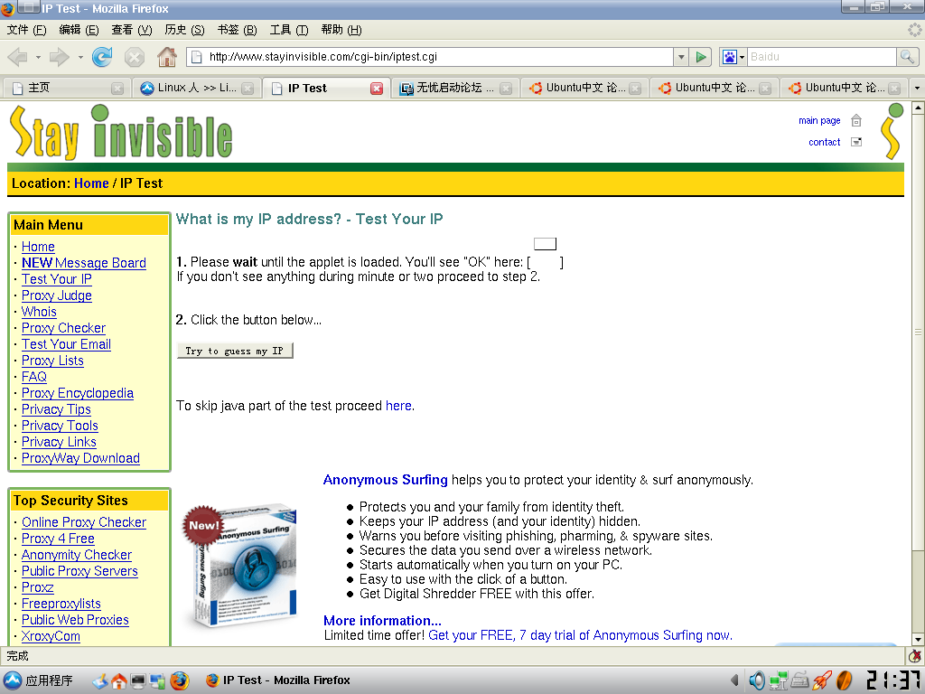This screenshot has width=925, height=694.
Task: Open the Proxy Judge menu link
Action: point(57,295)
